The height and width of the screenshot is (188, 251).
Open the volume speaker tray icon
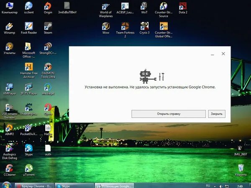(x=221, y=186)
